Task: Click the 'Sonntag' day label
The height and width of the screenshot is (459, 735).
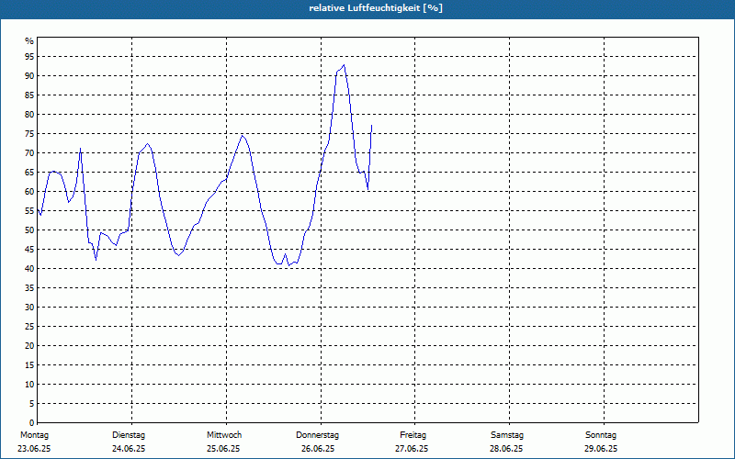Action: pos(601,435)
